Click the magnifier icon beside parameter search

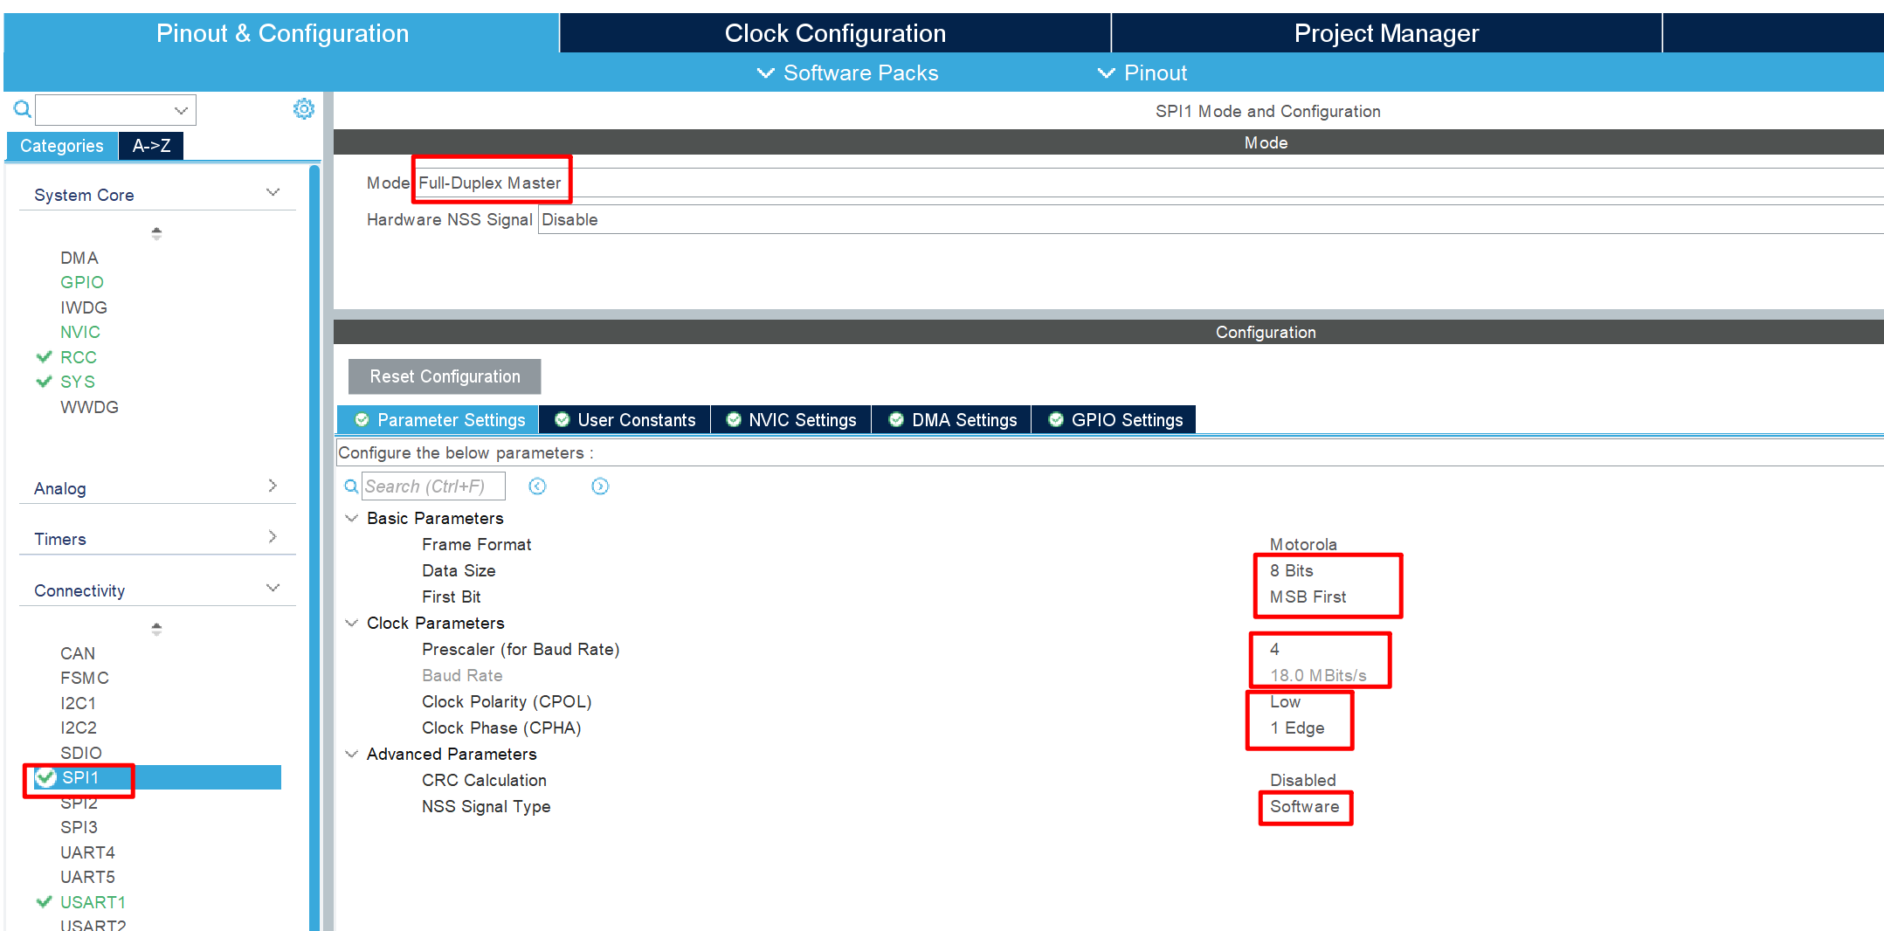[x=351, y=486]
